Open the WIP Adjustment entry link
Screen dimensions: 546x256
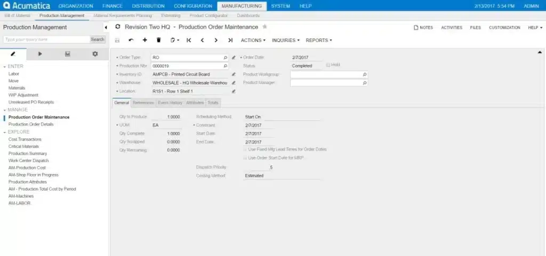click(x=23, y=95)
